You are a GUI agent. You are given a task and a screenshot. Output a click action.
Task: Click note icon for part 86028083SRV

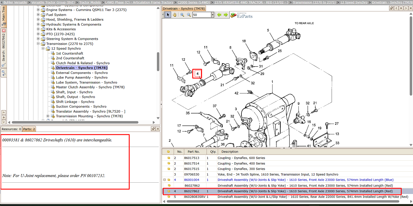(169, 197)
